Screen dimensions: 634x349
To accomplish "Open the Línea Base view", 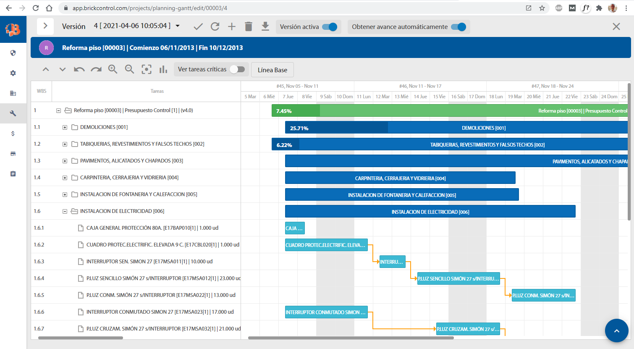I will (272, 70).
